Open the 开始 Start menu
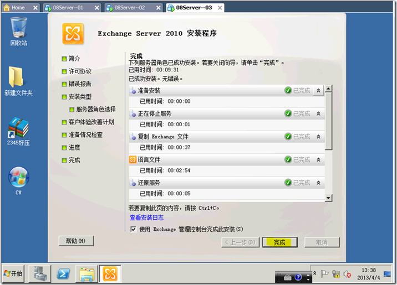397x285 pixels. click(13, 273)
